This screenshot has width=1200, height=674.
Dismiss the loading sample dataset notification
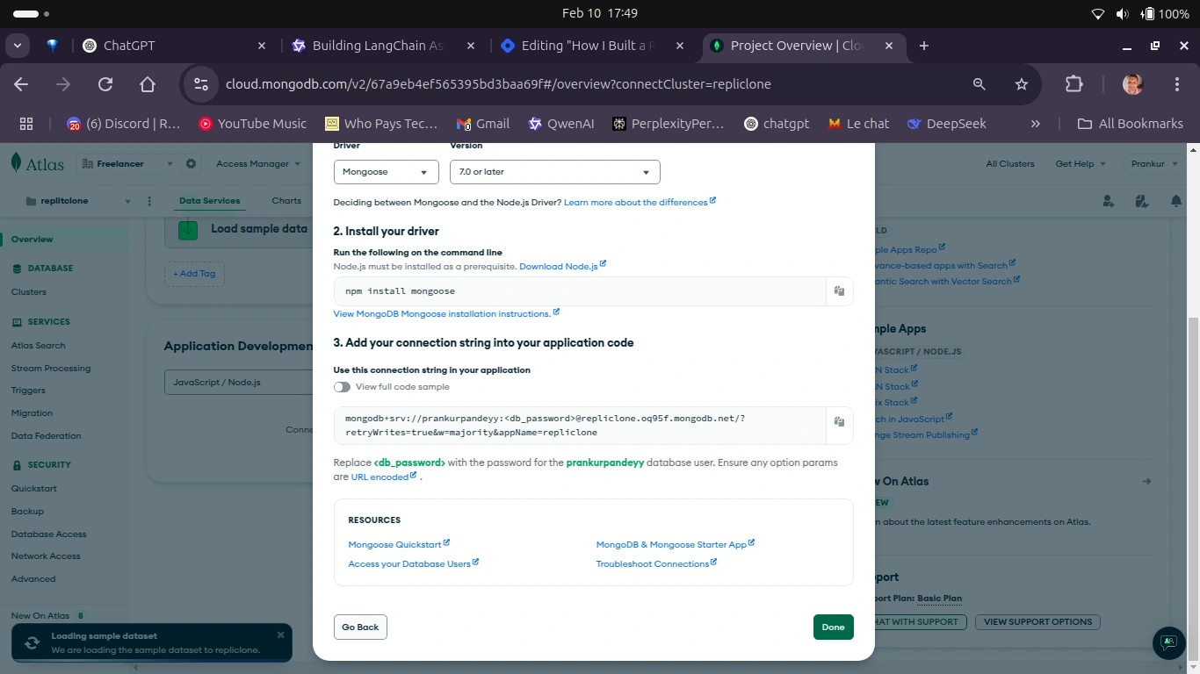[x=280, y=634]
